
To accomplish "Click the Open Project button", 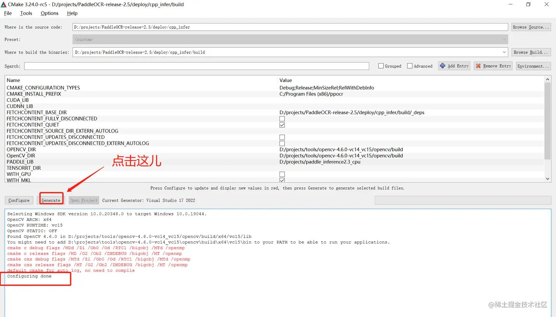I will (84, 200).
